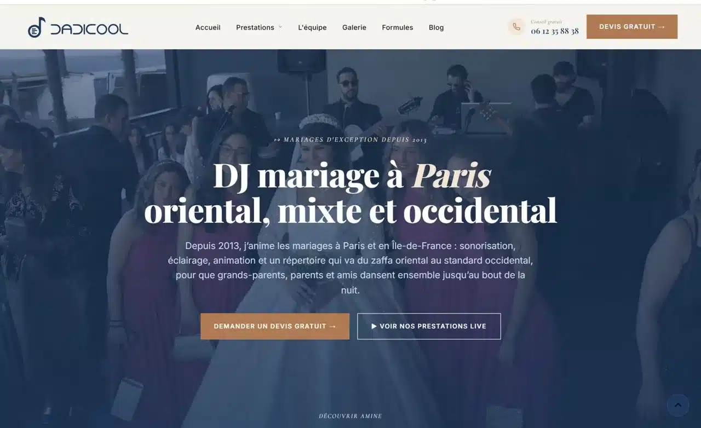Click the paragraph starting Depuis 2013

(350, 268)
